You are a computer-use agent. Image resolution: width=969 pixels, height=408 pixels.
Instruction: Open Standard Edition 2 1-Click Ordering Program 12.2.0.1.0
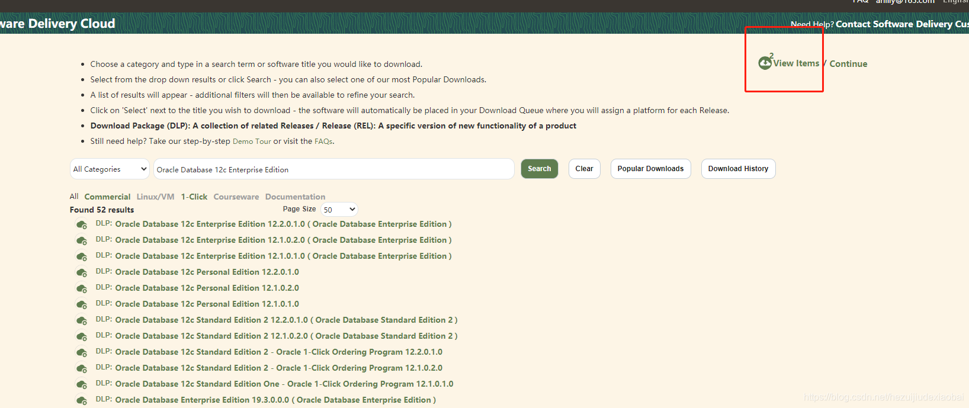278,352
